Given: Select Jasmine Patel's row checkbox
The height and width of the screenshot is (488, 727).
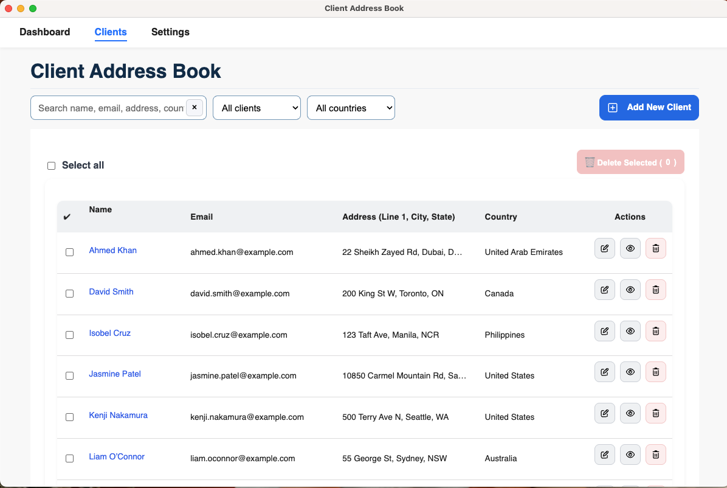Looking at the screenshot, I should (x=69, y=376).
